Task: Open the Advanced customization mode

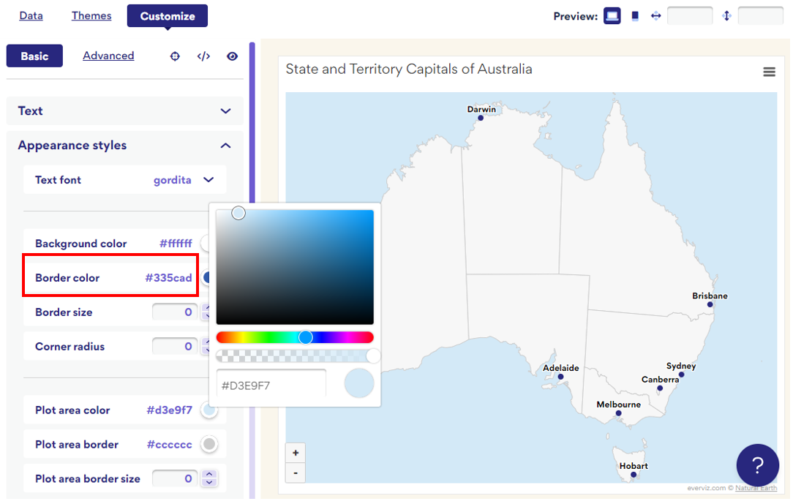Action: 108,55
